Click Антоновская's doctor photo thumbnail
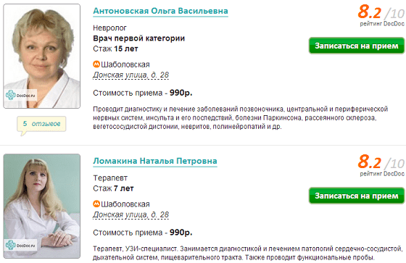The height and width of the screenshot is (263, 406). click(x=42, y=56)
